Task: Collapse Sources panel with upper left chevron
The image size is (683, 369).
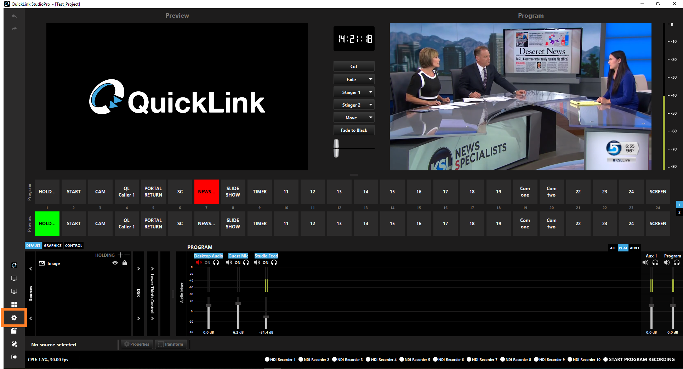Action: 31,269
